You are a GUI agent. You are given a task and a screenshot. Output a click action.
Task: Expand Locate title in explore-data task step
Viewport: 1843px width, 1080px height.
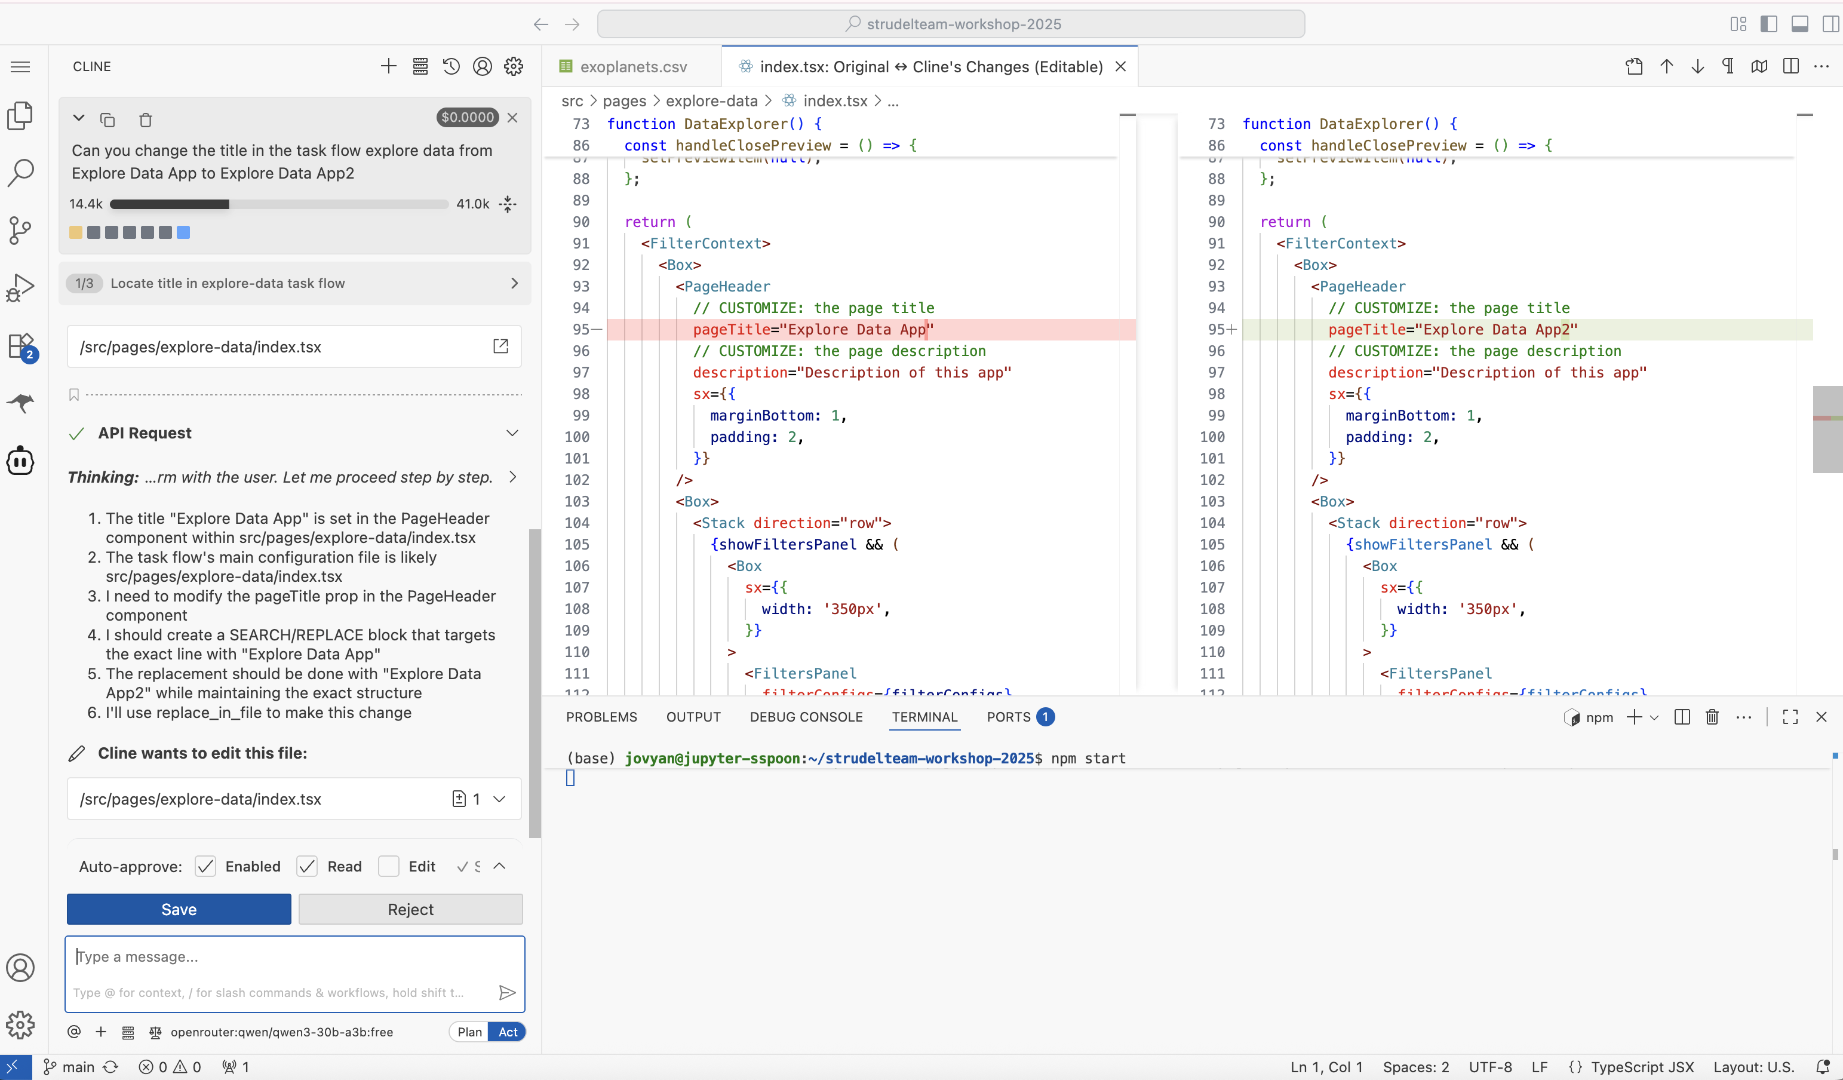(514, 283)
